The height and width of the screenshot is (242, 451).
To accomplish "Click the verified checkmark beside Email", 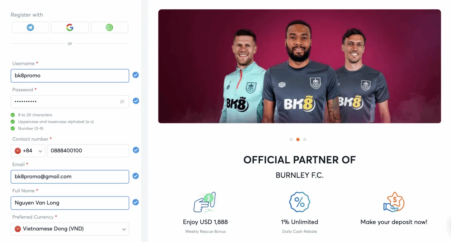I will click(x=136, y=176).
